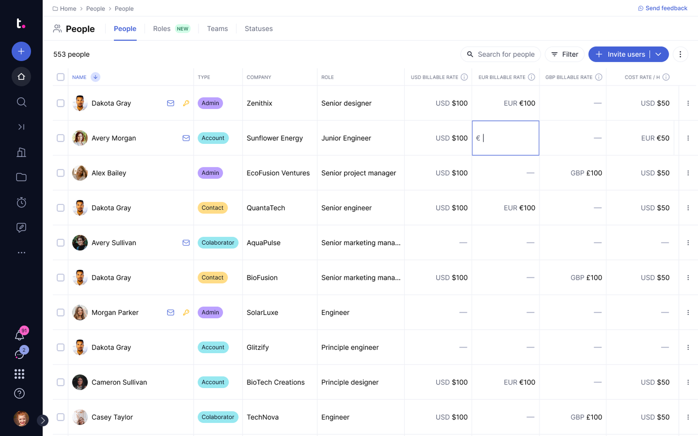Check the box for Cameron Sullivan
This screenshot has width=698, height=436.
click(61, 382)
